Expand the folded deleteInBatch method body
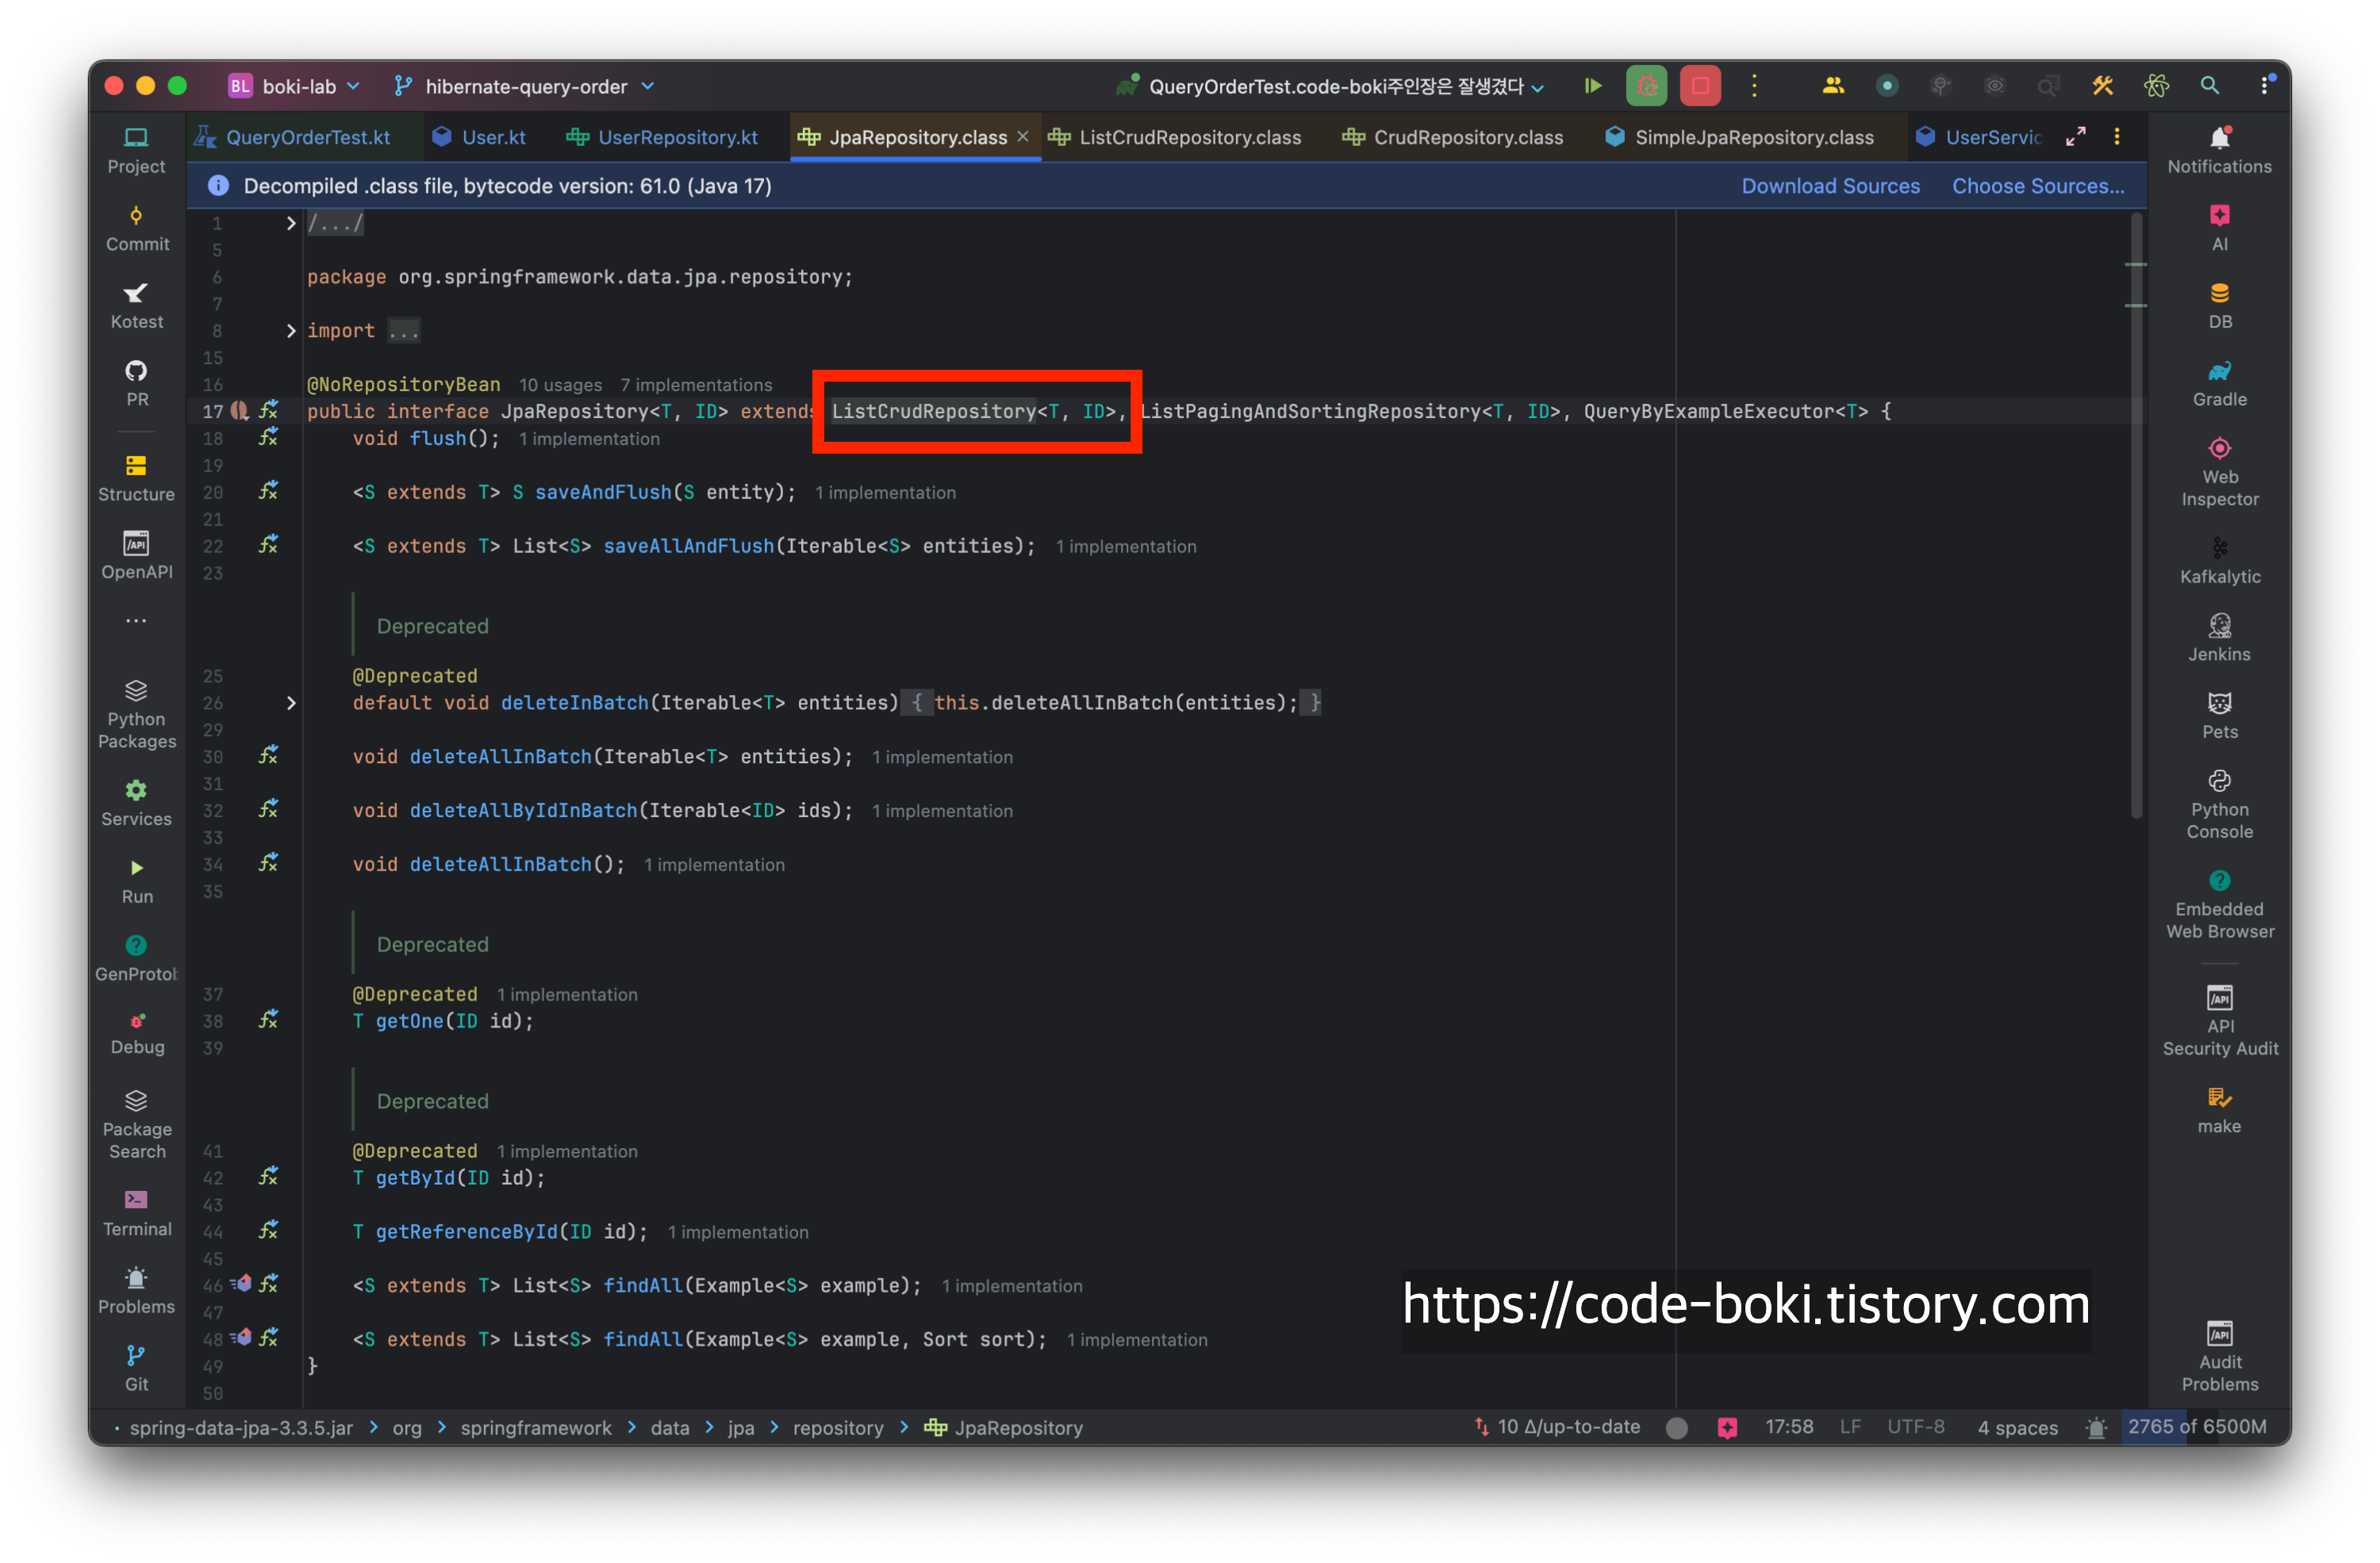Image resolution: width=2380 pixels, height=1563 pixels. pos(291,703)
